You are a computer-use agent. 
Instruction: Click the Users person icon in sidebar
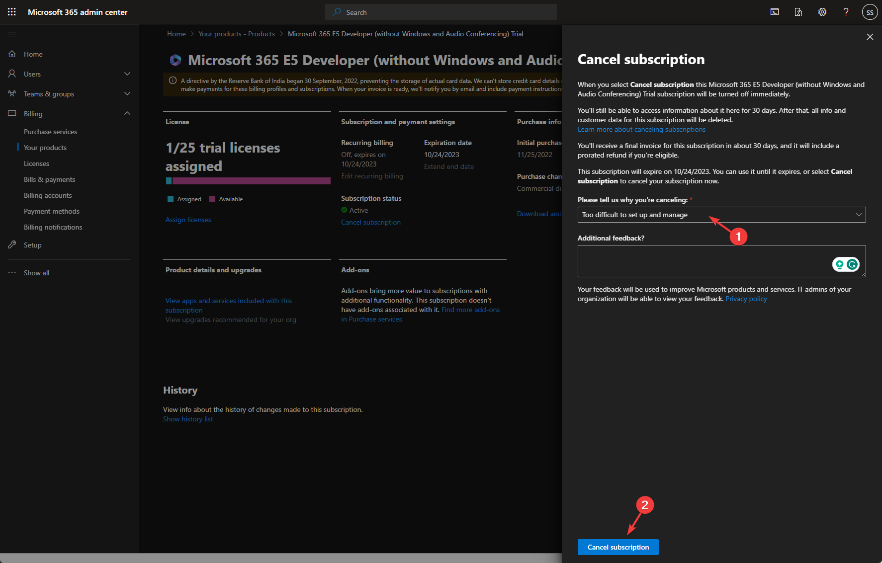[x=12, y=74]
